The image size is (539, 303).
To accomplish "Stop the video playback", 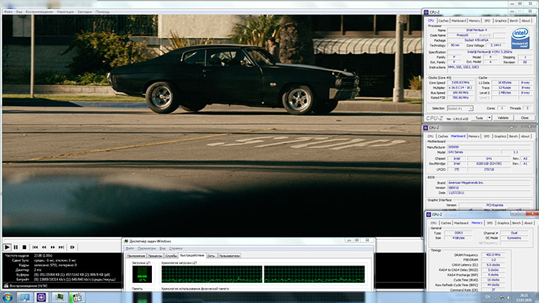I will pyautogui.click(x=25, y=247).
